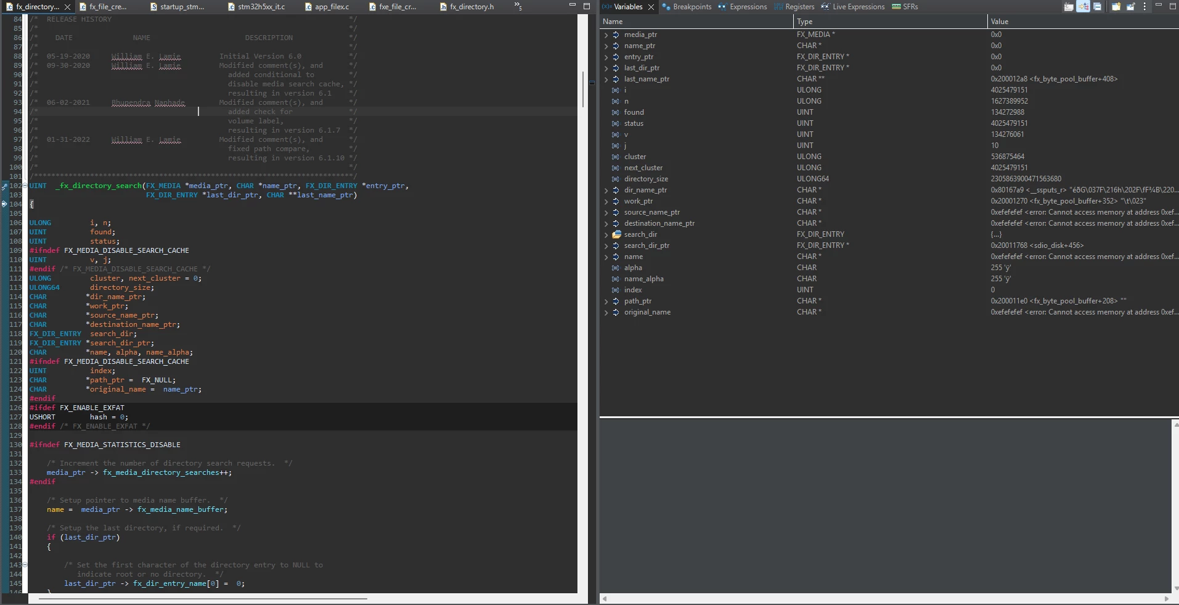Expand the name_ptr variable
Image resolution: width=1179 pixels, height=605 pixels.
606,46
